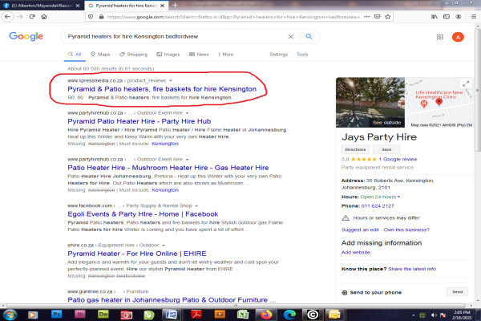The height and width of the screenshot is (321, 481).
Task: Select the Maps search tab
Action: (100, 55)
